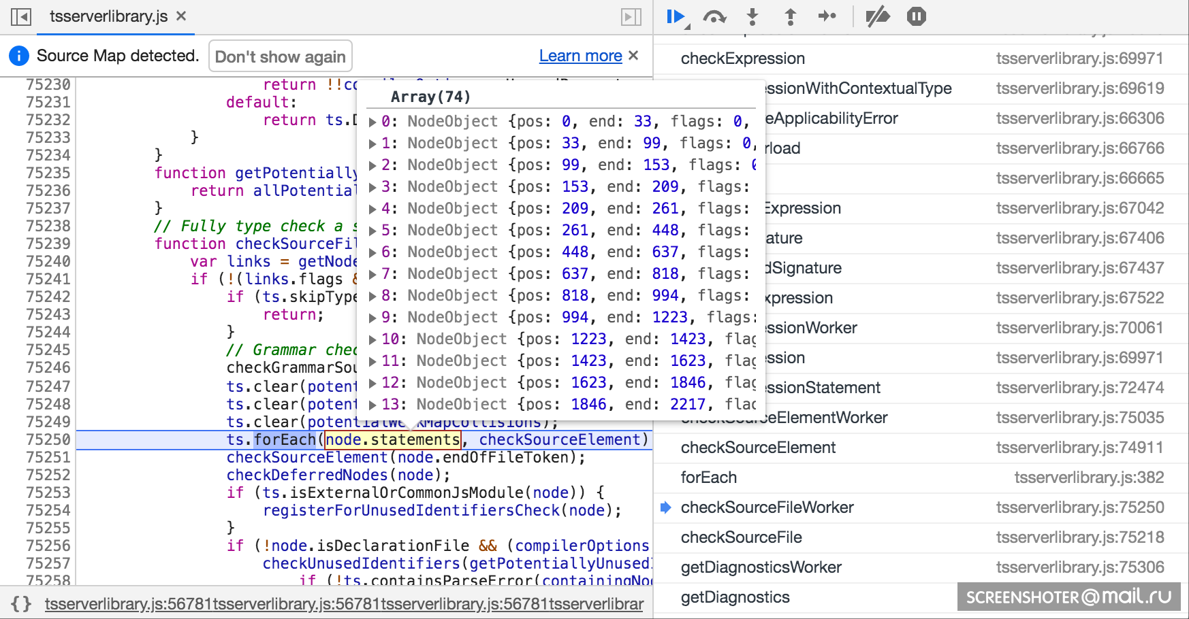Expand array item 5 NodeObject
Screen dimensions: 1189x619
tap(372, 231)
